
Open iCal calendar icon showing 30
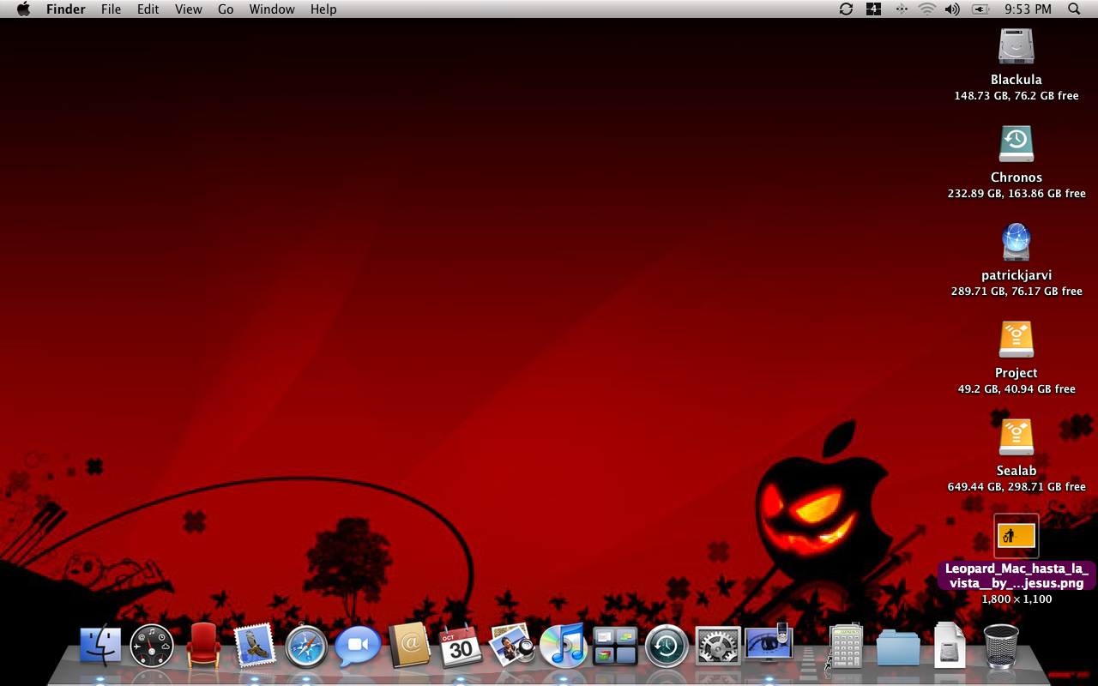pyautogui.click(x=461, y=646)
